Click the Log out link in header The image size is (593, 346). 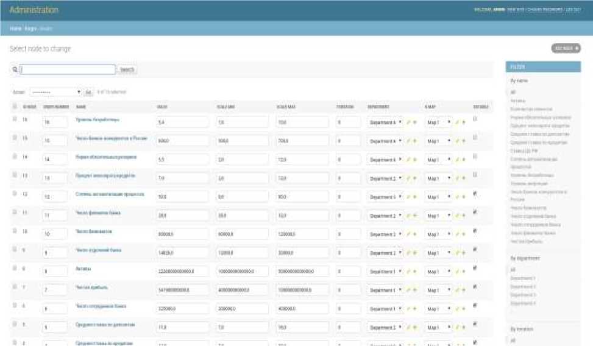pos(573,10)
